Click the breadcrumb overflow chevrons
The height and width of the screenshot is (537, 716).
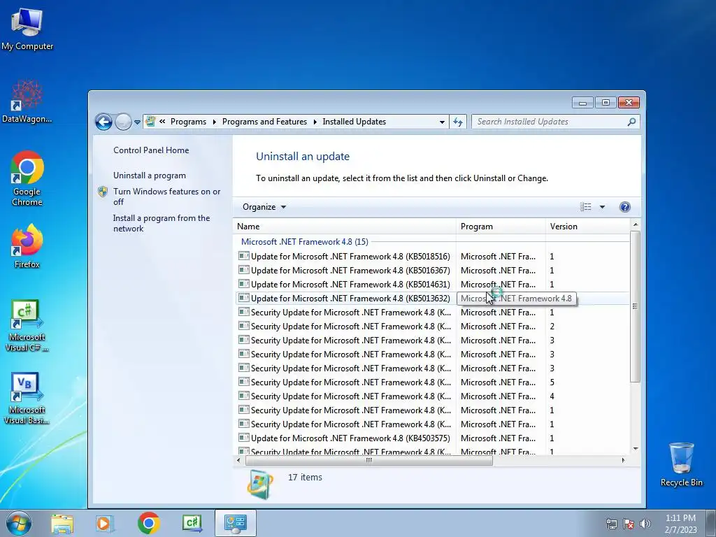coord(162,122)
